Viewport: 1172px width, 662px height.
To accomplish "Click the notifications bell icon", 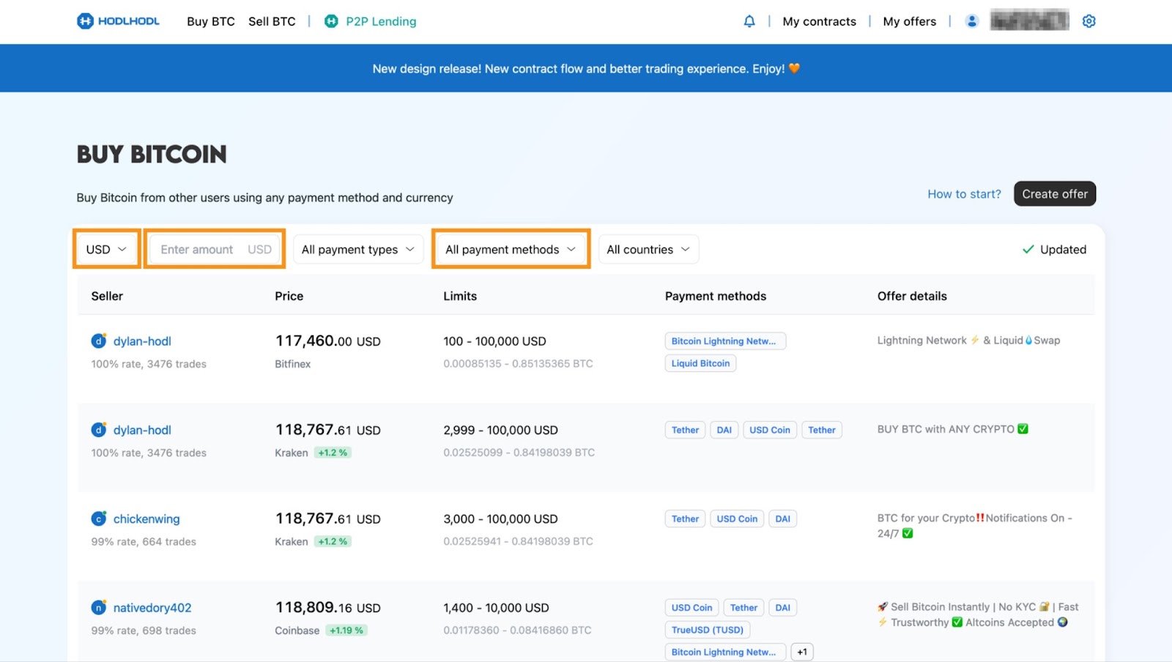I will pyautogui.click(x=749, y=21).
